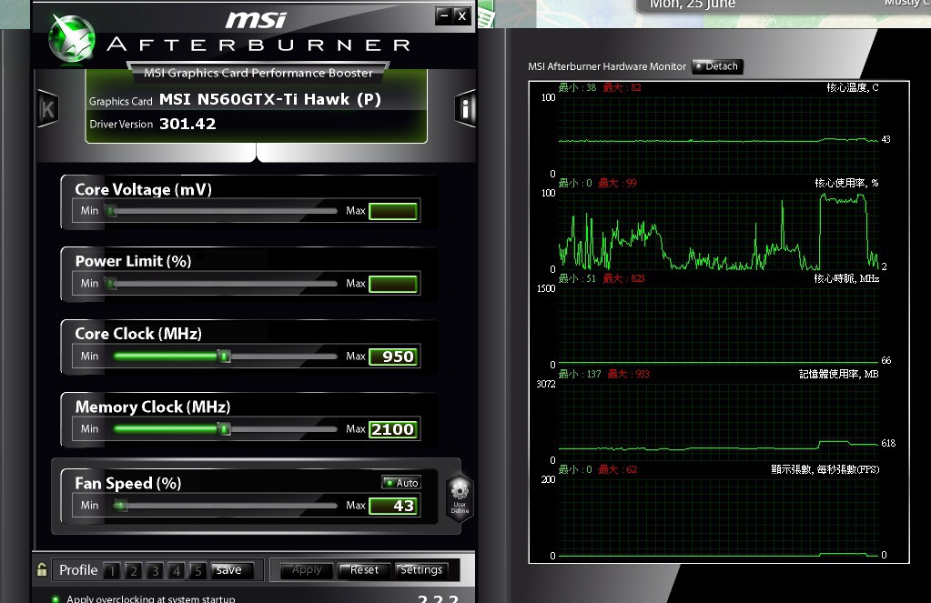Click the Reset button
Screen dimensions: 931x603
click(364, 569)
